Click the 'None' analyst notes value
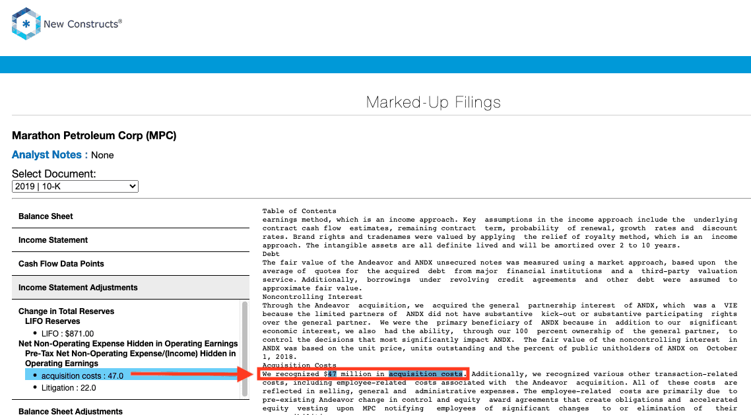Image resolution: width=751 pixels, height=415 pixels. click(x=102, y=155)
